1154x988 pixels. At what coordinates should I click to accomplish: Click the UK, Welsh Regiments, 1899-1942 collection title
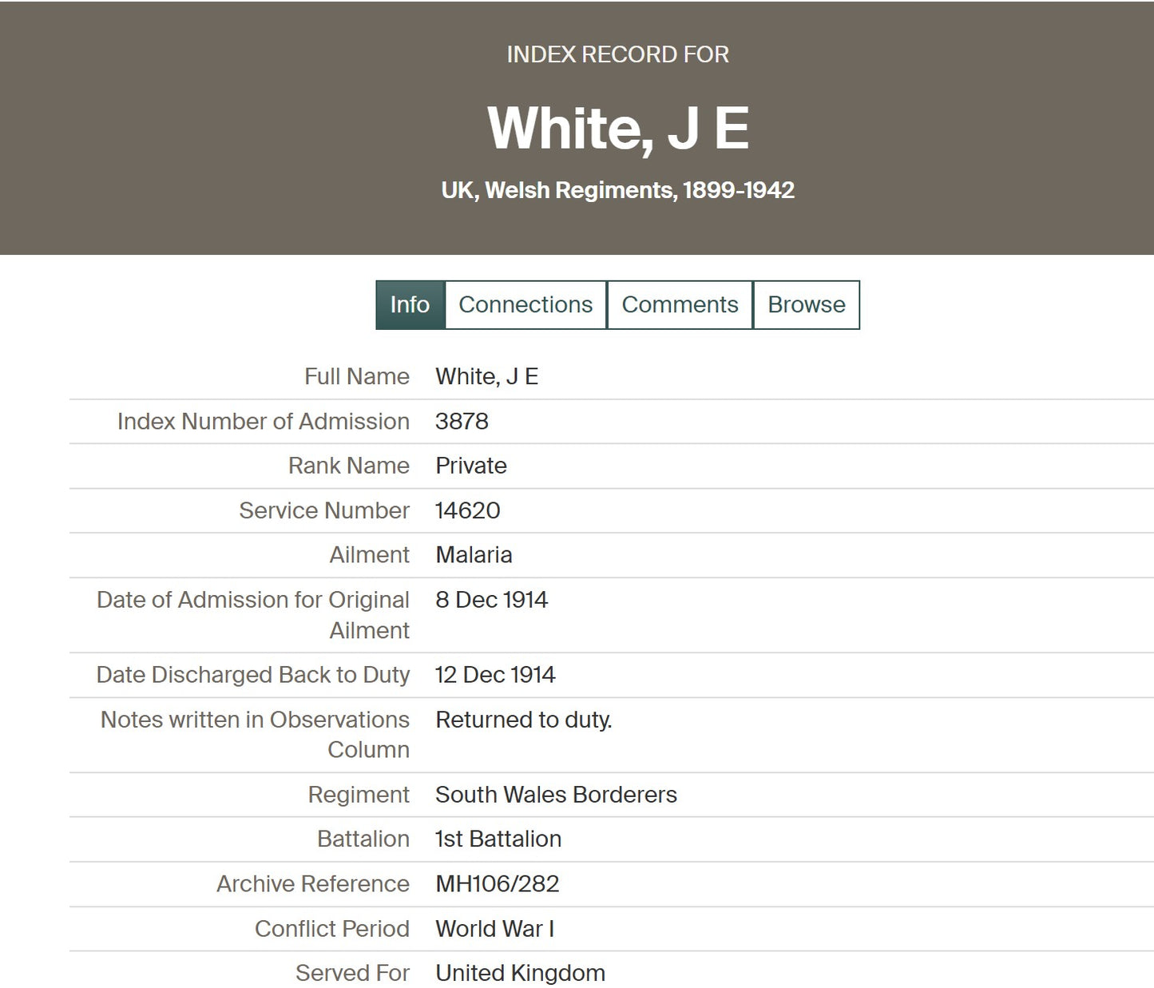coord(617,190)
